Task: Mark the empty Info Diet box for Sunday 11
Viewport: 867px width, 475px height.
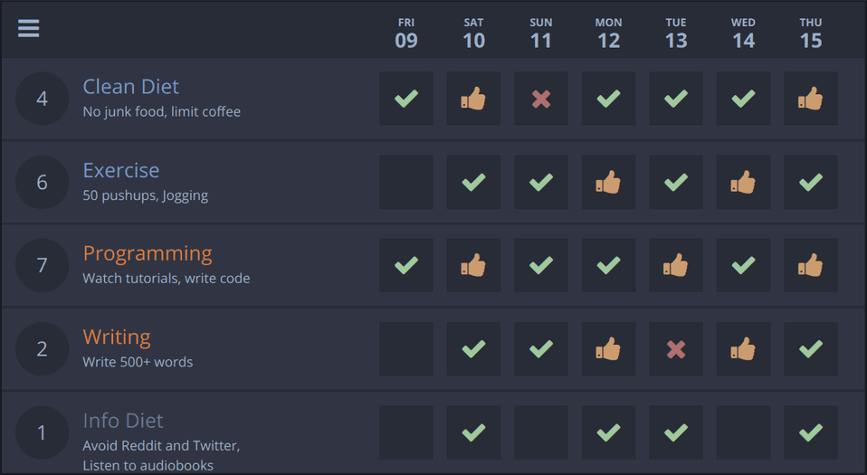Action: coord(541,432)
